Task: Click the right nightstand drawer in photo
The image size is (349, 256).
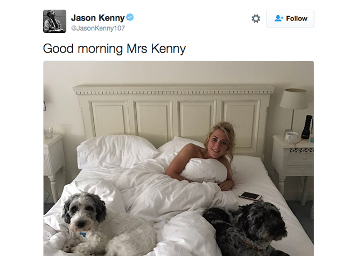Action: click(301, 160)
